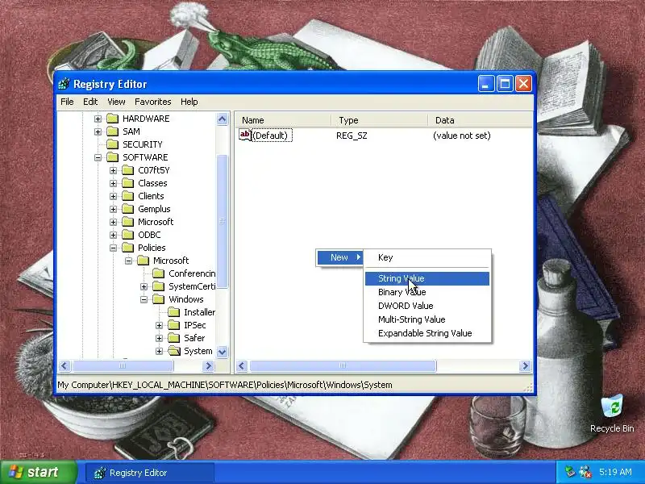This screenshot has width=645, height=484.
Task: Click the REG_SZ type cell
Action: [352, 136]
